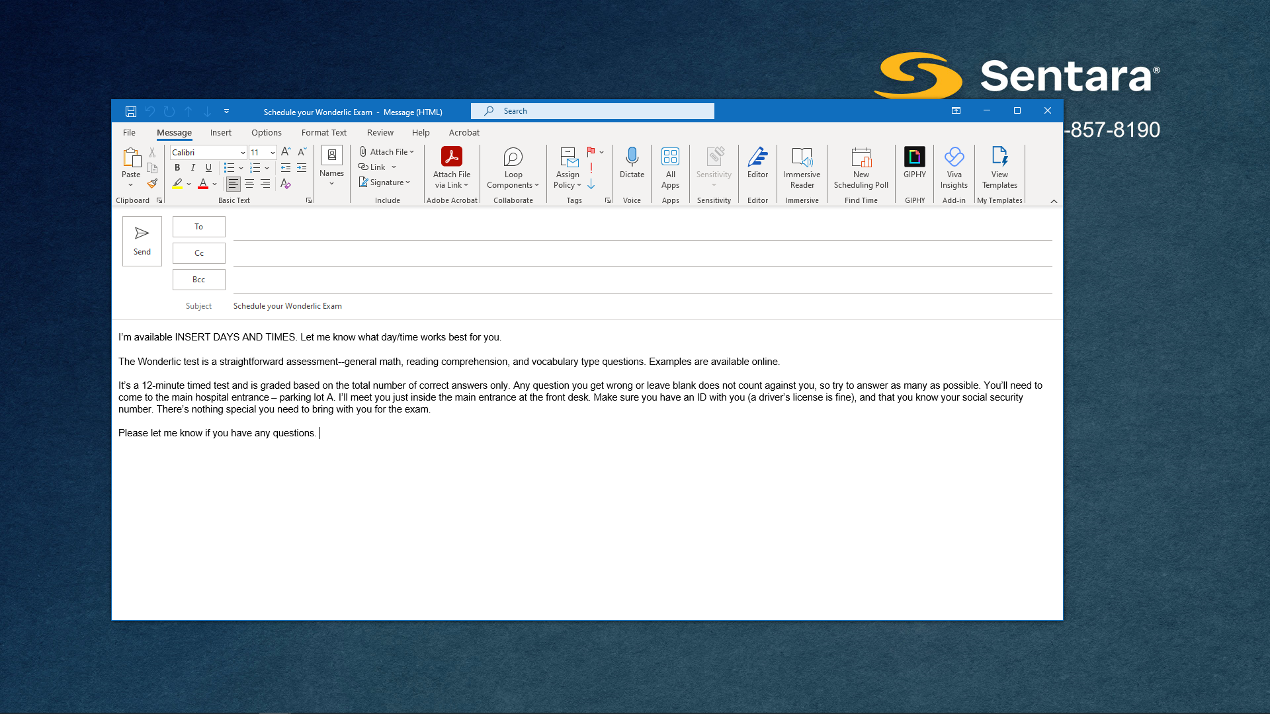Switch to the Review tab
This screenshot has width=1270, height=714.
coord(380,133)
